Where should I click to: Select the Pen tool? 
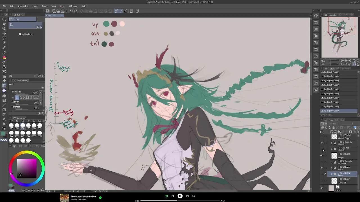(x=4, y=52)
